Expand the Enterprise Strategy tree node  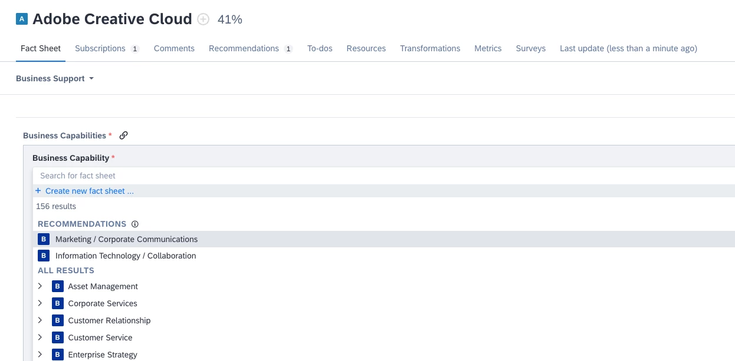point(40,355)
